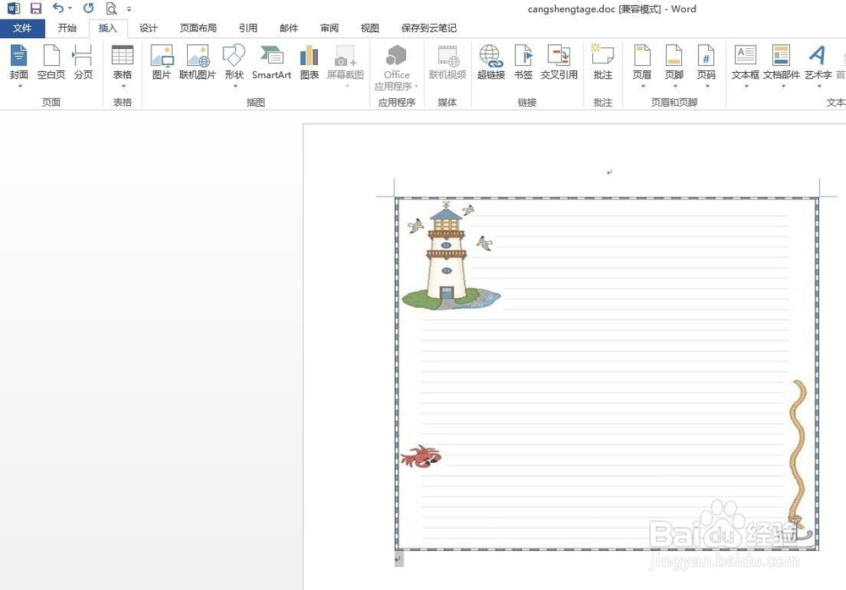
Task: Expand the dropdown arrow under 页眉
Action: (x=643, y=85)
